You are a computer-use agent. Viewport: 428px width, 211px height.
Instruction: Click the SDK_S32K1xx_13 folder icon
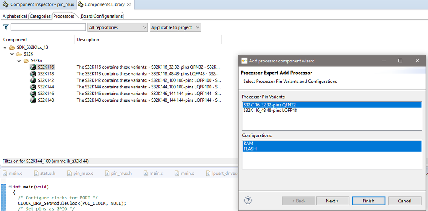pos(12,47)
